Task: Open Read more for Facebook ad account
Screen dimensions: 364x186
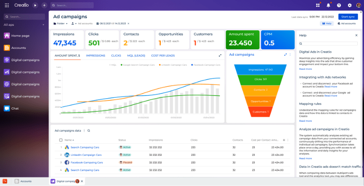Action: (x=331, y=86)
